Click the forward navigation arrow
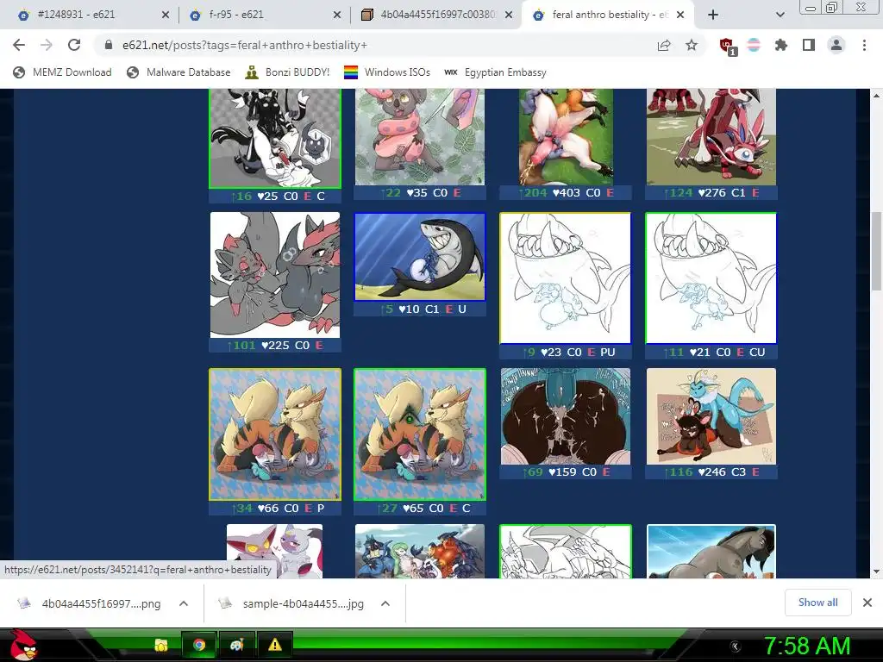The image size is (883, 662). coord(47,45)
